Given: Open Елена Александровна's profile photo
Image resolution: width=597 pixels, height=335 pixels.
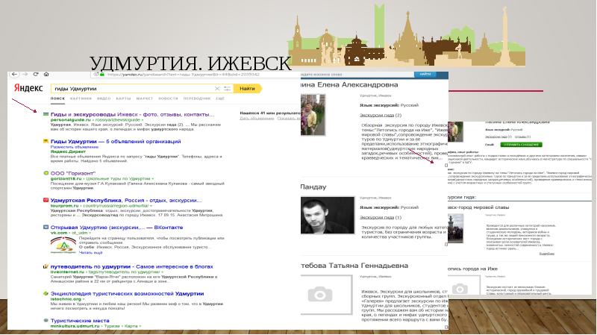Looking at the screenshot, I should [x=313, y=115].
